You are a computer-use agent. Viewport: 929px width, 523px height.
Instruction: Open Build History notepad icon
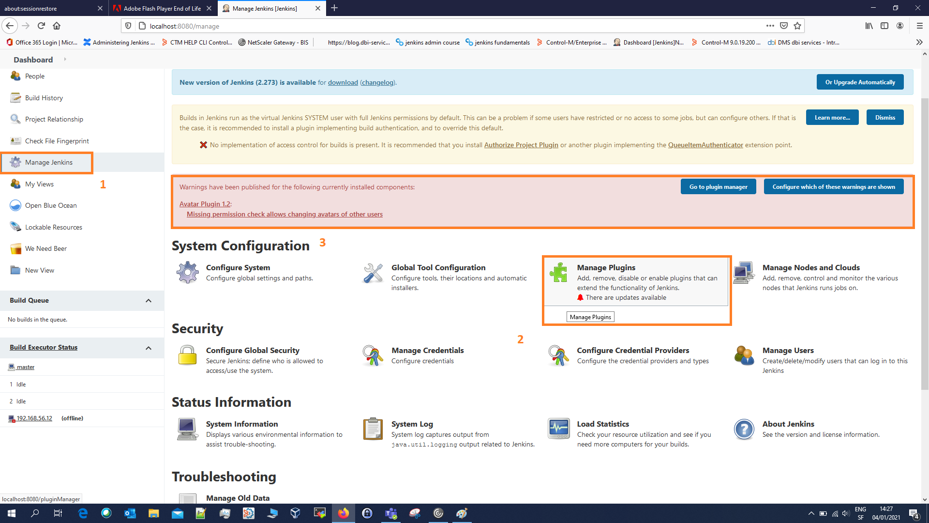[x=15, y=98]
